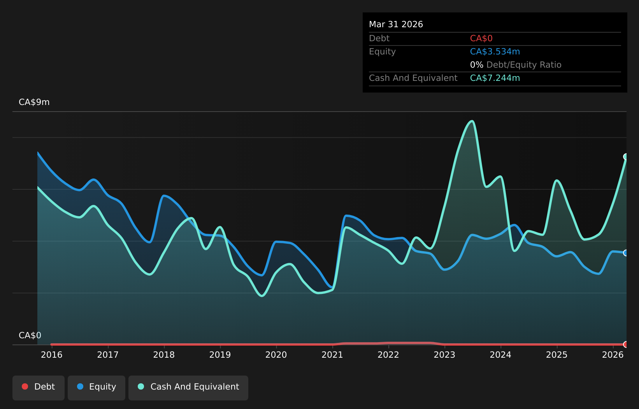Viewport: 639px width, 409px height.
Task: Click the Cash And Equivalent tooltip row label
Action: pos(413,78)
